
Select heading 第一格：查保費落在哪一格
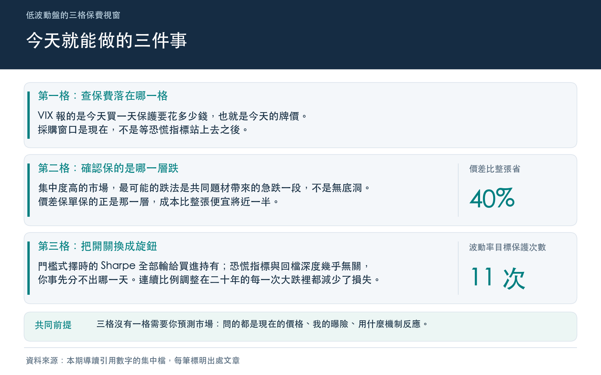(103, 96)
